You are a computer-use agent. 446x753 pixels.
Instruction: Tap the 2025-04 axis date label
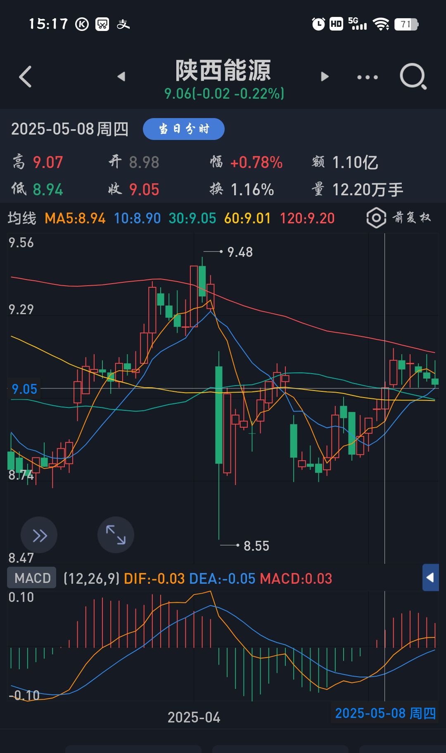click(194, 717)
